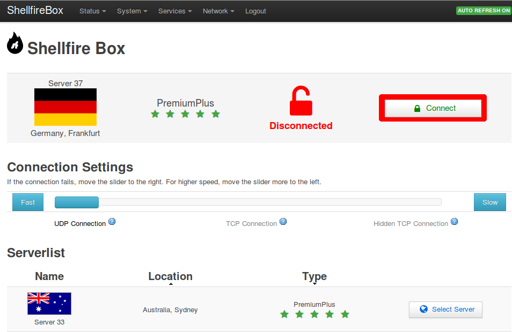Screen dimensions: 512x332
Task: Click Logout in the top navigation
Action: (x=255, y=11)
